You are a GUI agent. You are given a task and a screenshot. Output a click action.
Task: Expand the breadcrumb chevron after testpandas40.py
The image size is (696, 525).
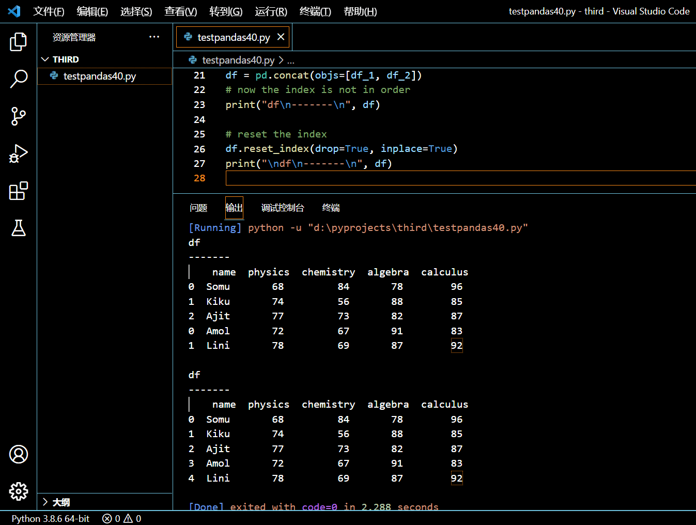(281, 60)
